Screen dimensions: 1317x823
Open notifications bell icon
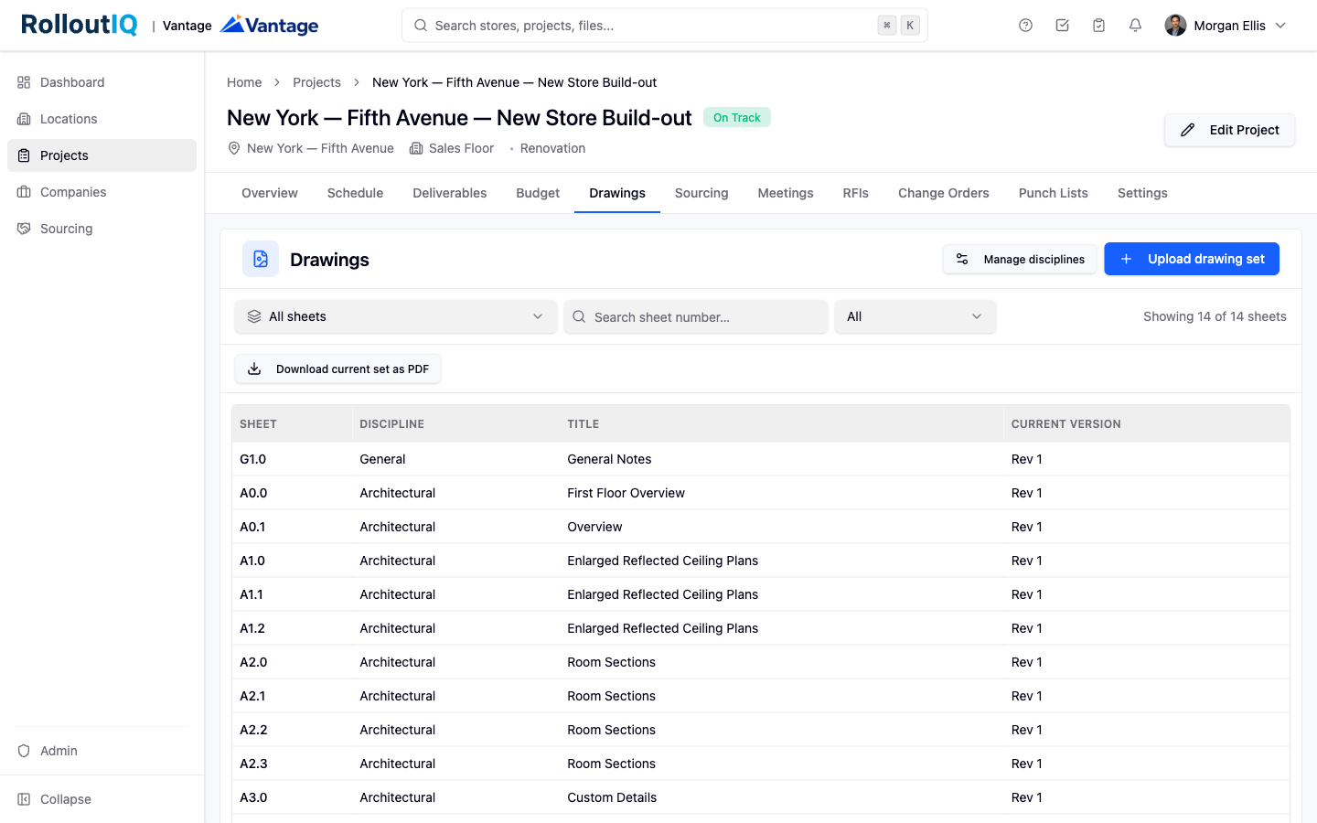[1135, 26]
